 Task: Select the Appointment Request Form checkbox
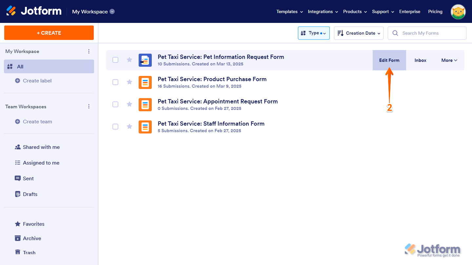[115, 104]
